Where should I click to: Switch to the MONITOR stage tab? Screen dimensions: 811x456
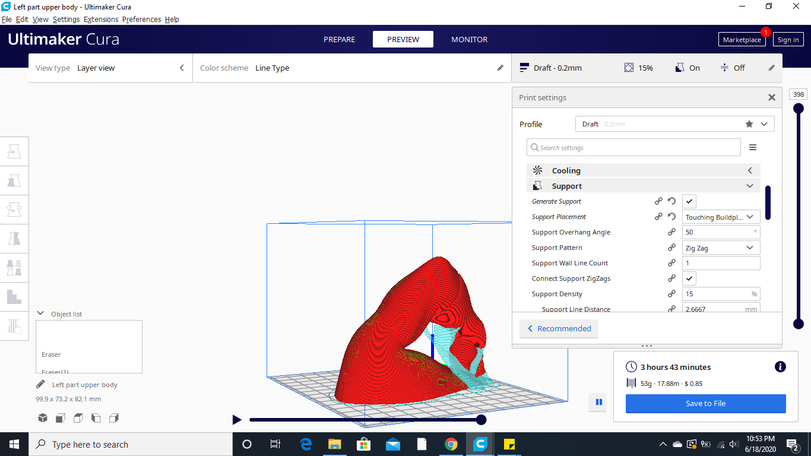click(x=469, y=39)
